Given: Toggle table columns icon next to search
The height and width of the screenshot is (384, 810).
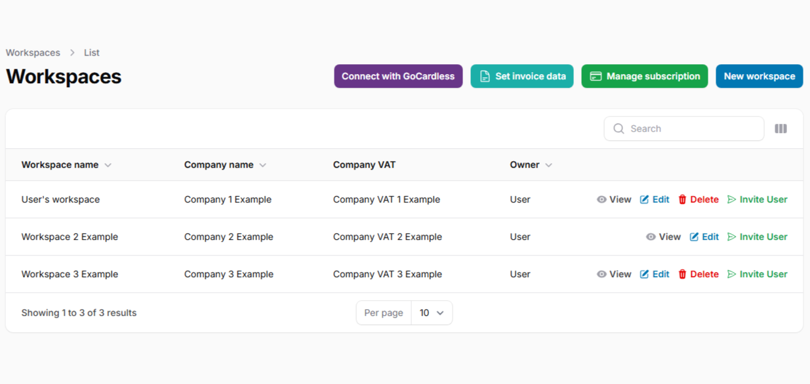Looking at the screenshot, I should (x=780, y=129).
